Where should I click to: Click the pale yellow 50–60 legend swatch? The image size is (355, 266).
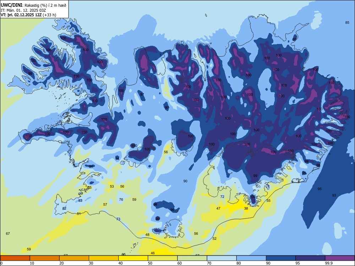point(163,258)
